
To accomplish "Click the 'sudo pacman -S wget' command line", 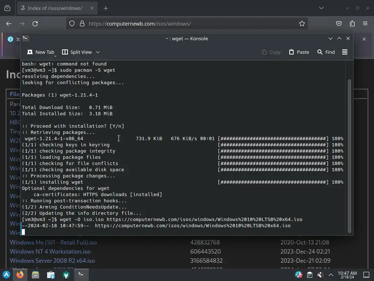I will [88, 70].
